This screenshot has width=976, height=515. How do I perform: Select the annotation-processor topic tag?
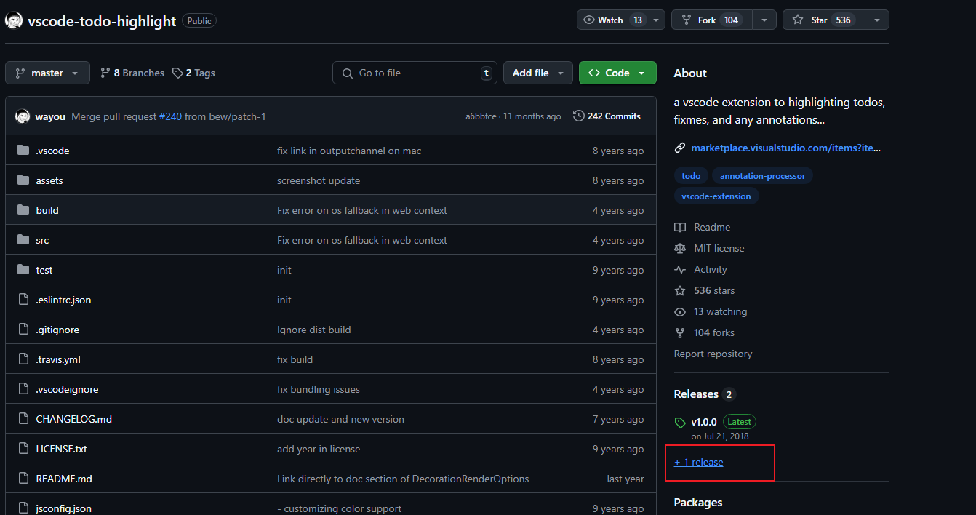pyautogui.click(x=762, y=175)
